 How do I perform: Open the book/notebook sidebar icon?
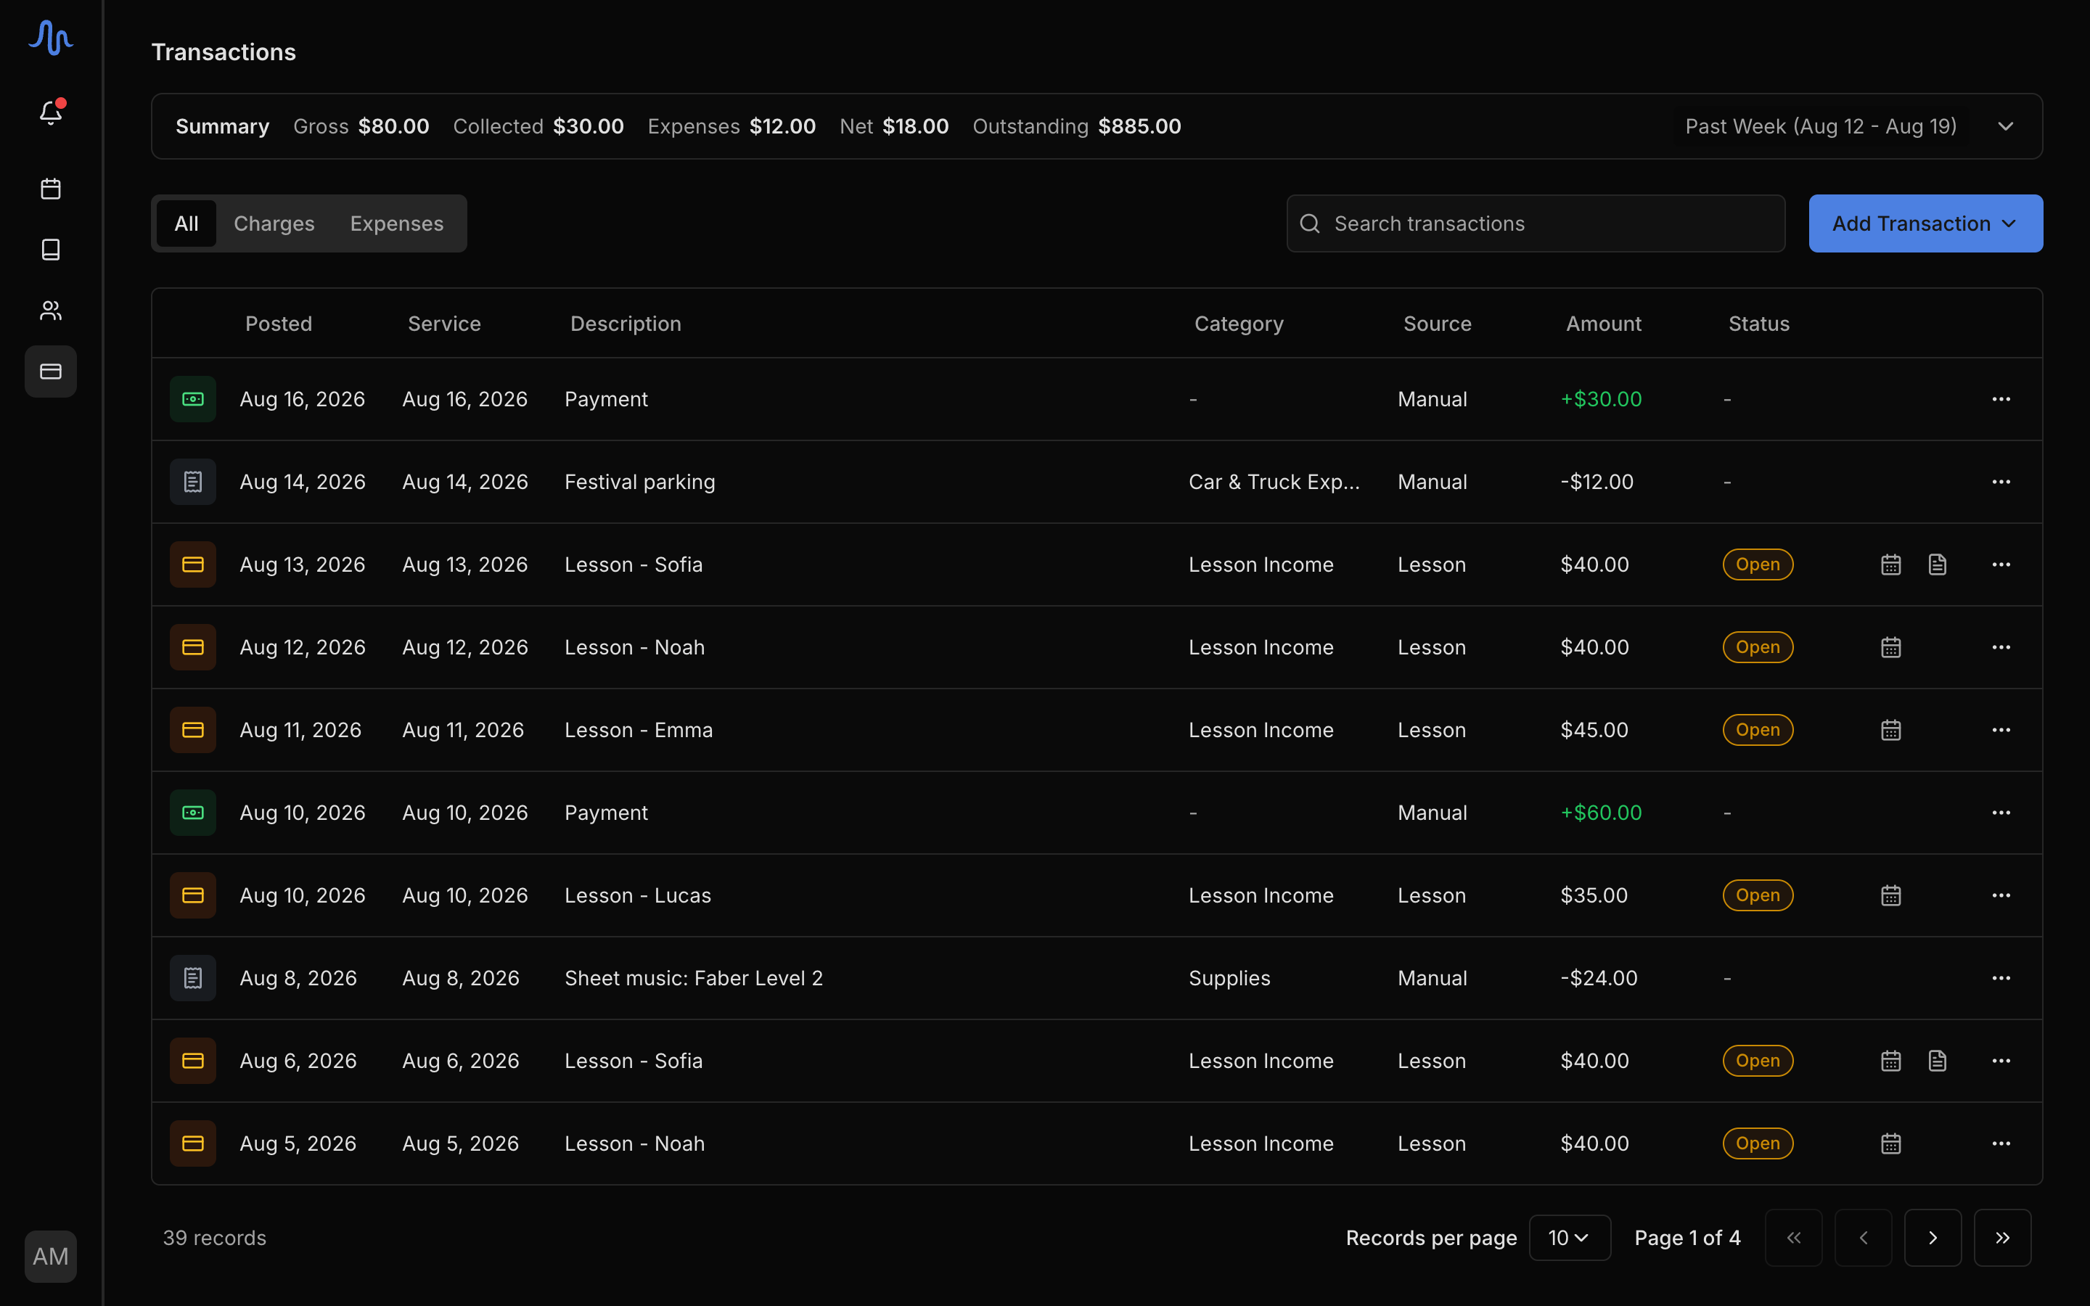[x=51, y=250]
